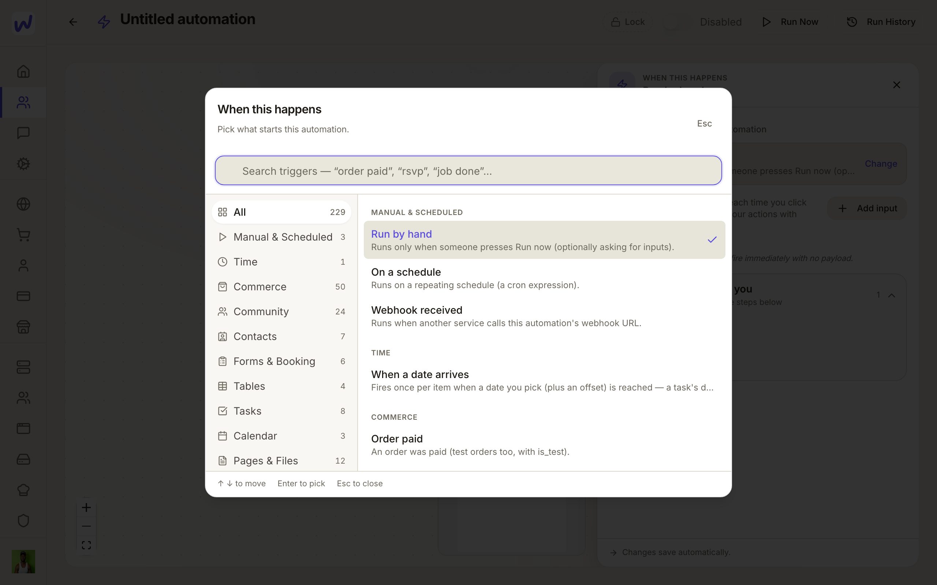Show the Tables trigger category
Viewport: 937px width, 585px height.
281,386
